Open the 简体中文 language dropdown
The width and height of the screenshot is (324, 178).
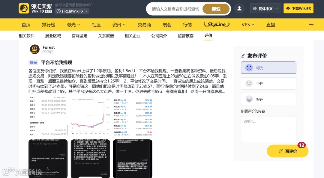point(265,8)
